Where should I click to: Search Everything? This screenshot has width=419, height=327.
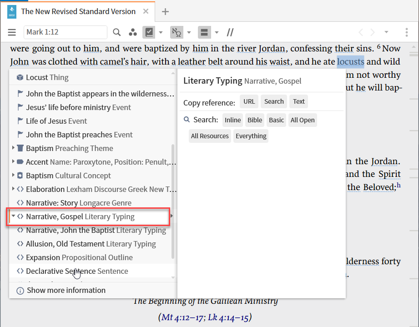click(x=251, y=136)
